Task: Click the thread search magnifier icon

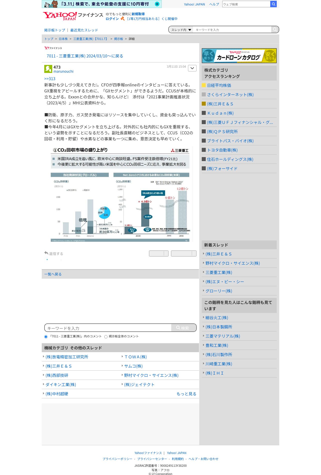Action: (x=275, y=29)
